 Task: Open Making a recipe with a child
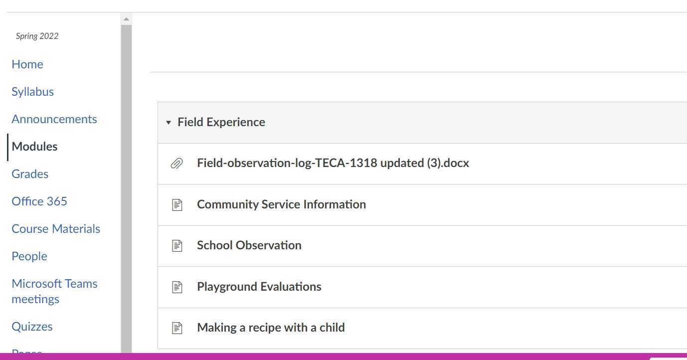[x=271, y=328]
